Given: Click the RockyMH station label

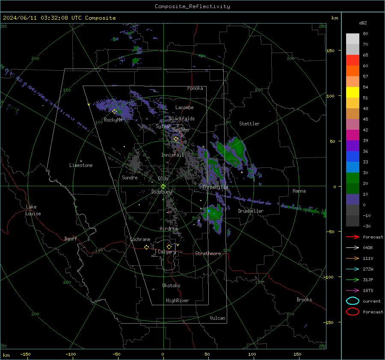Looking at the screenshot, I should point(113,120).
